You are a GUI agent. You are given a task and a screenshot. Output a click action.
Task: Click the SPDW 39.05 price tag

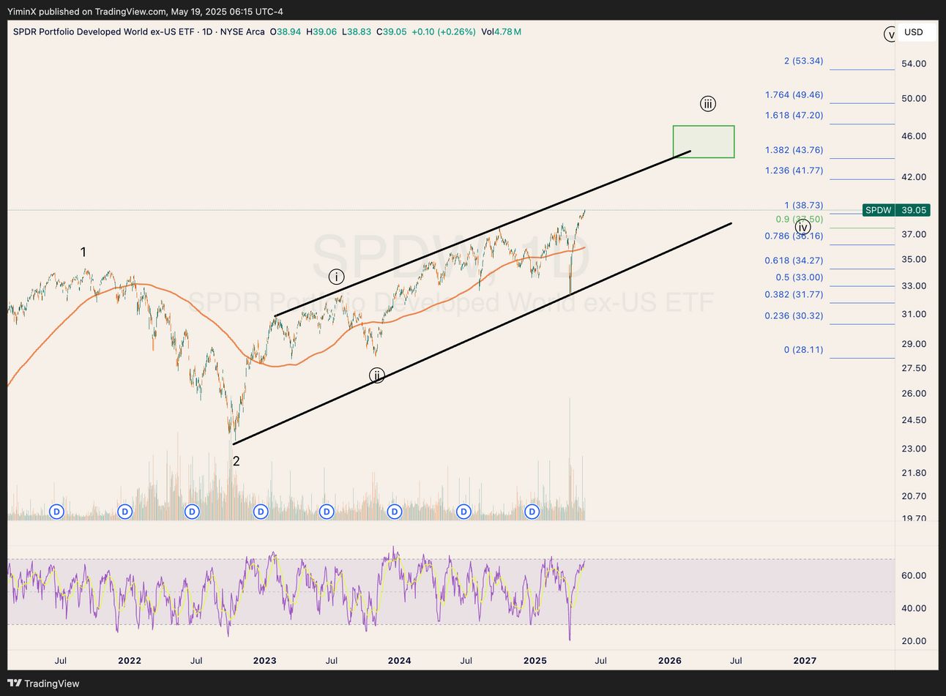click(x=896, y=210)
